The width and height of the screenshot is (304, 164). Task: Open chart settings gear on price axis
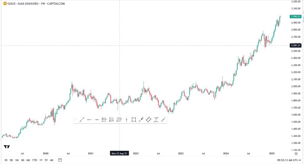[296, 154]
